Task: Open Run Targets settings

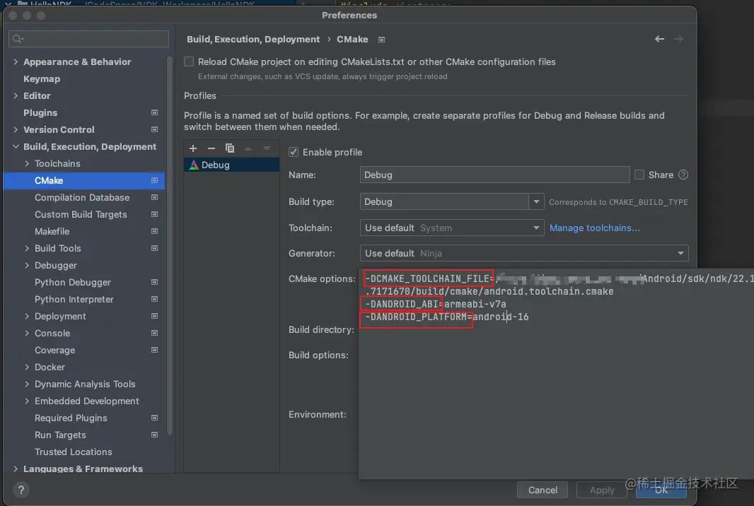Action: 60,435
